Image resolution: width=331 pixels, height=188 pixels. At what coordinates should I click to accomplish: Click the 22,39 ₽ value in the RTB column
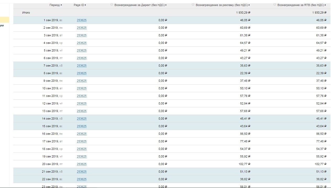click(x=322, y=73)
